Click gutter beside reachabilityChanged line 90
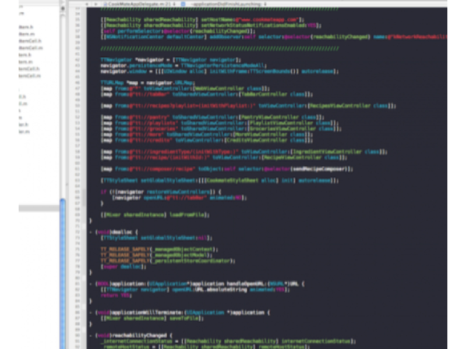The width and height of the screenshot is (466, 349). [x=76, y=336]
